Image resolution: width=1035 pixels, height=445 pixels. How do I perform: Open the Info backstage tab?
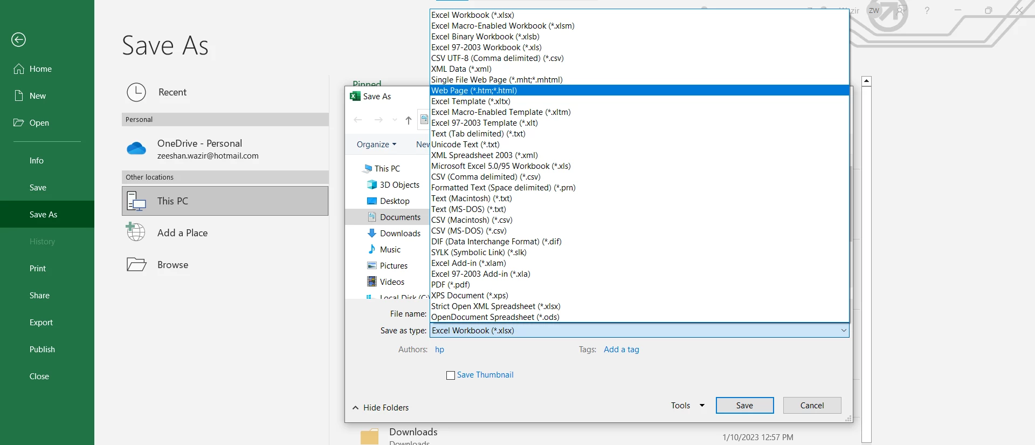coord(47,160)
